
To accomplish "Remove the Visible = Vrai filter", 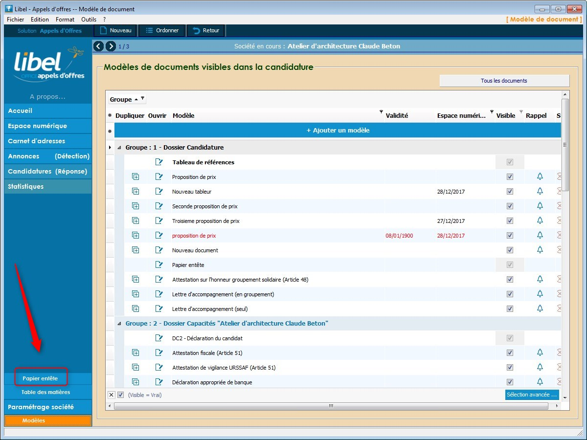I will [x=111, y=395].
